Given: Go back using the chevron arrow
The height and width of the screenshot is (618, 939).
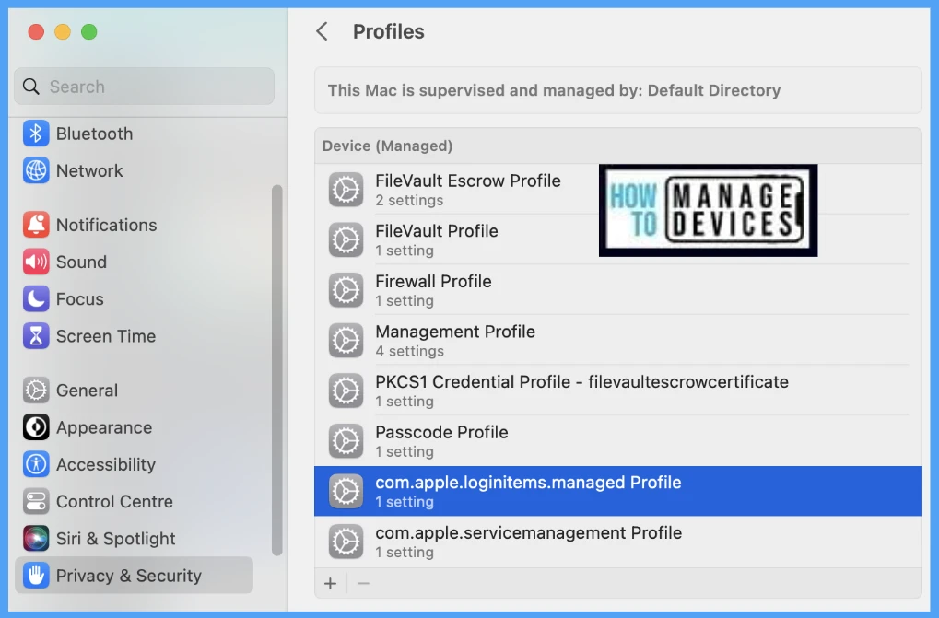Looking at the screenshot, I should [323, 31].
